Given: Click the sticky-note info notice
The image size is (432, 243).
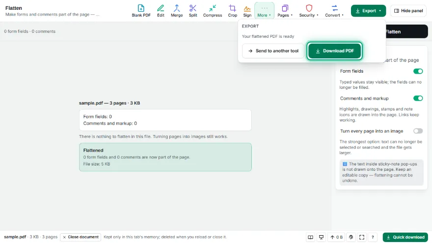Looking at the screenshot, I should tap(381, 172).
